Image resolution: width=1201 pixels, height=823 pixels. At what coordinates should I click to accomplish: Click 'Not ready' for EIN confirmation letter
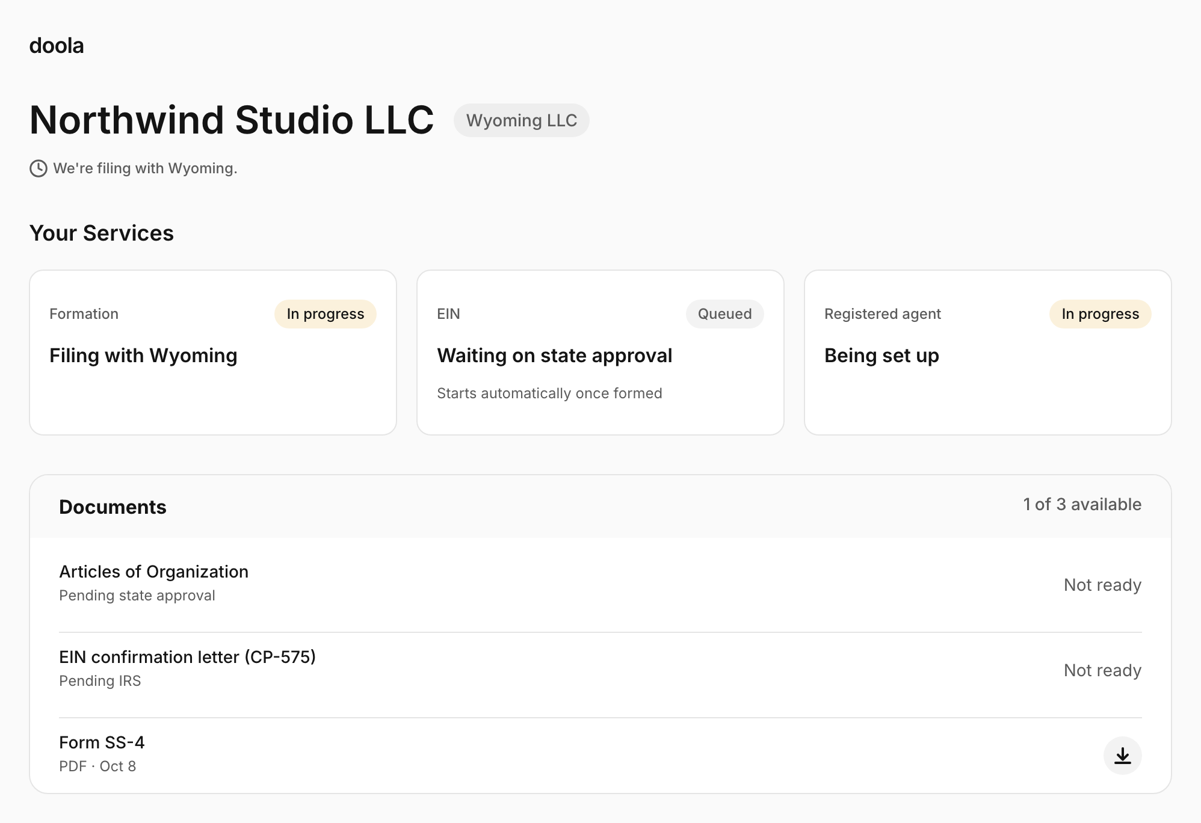point(1102,670)
